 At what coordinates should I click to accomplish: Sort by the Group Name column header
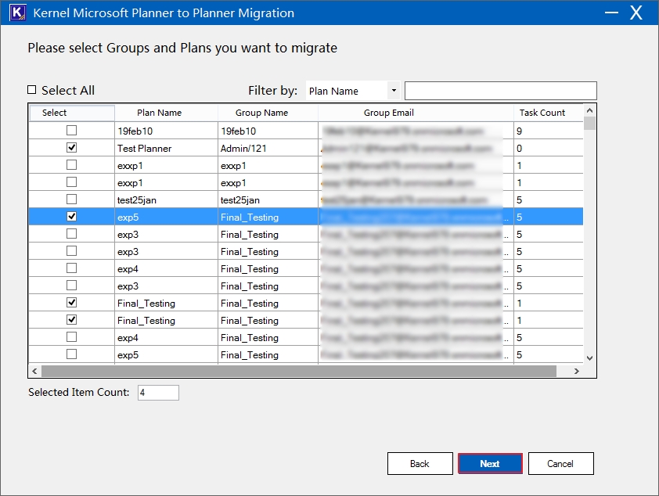(268, 113)
